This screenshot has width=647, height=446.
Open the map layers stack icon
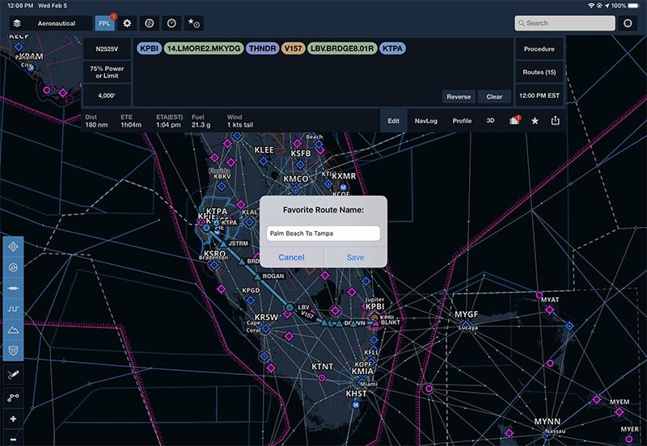[17, 23]
